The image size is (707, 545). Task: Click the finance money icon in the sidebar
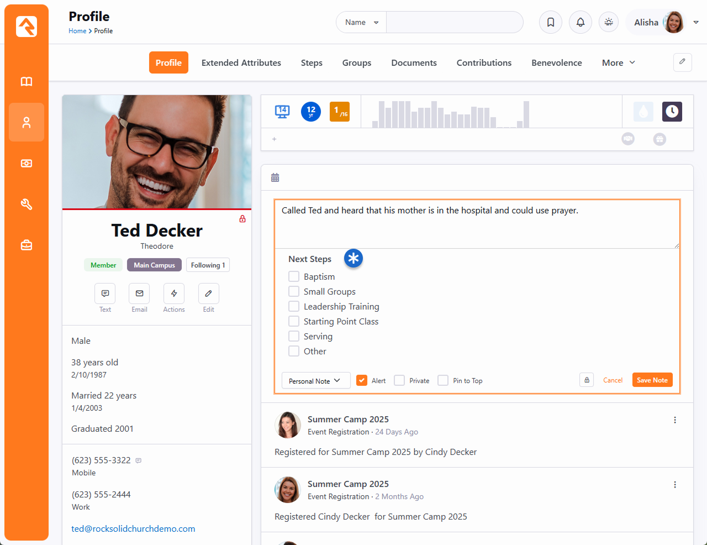[27, 163]
